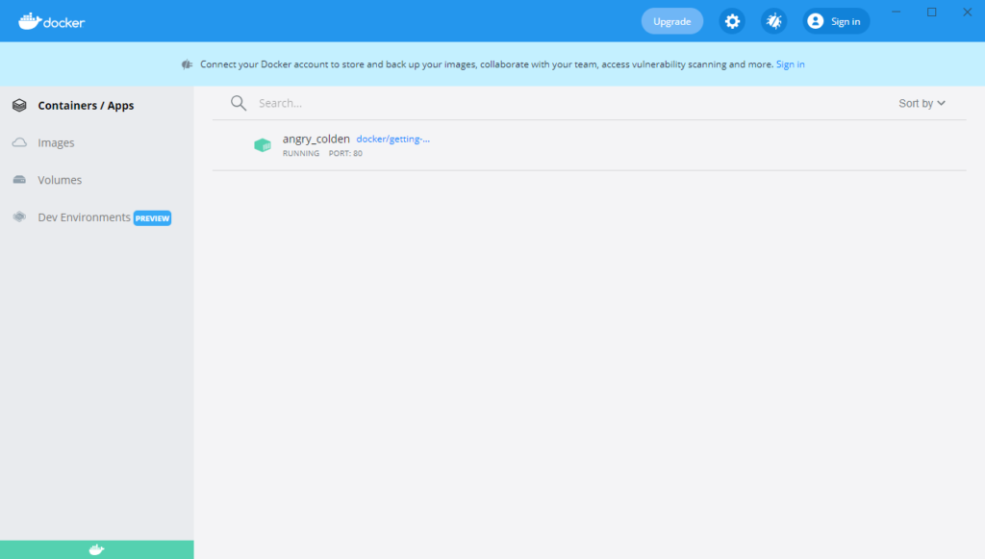The width and height of the screenshot is (985, 559).
Task: Click the Docker whale logo
Action: point(52,21)
